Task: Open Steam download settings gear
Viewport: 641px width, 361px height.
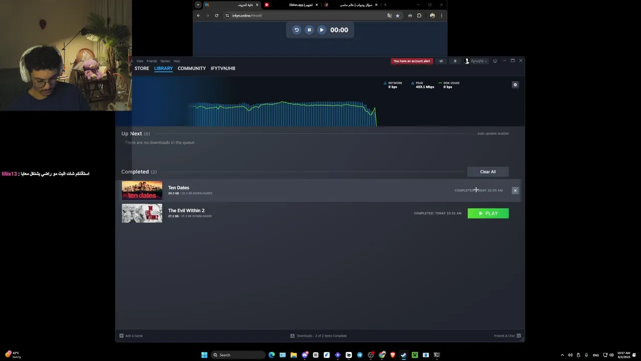Action: pos(515,85)
